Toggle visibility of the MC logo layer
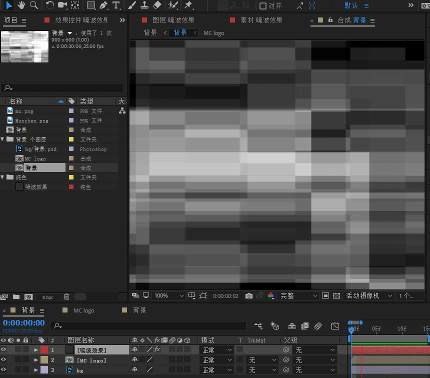This screenshot has width=430, height=378. click(4, 360)
